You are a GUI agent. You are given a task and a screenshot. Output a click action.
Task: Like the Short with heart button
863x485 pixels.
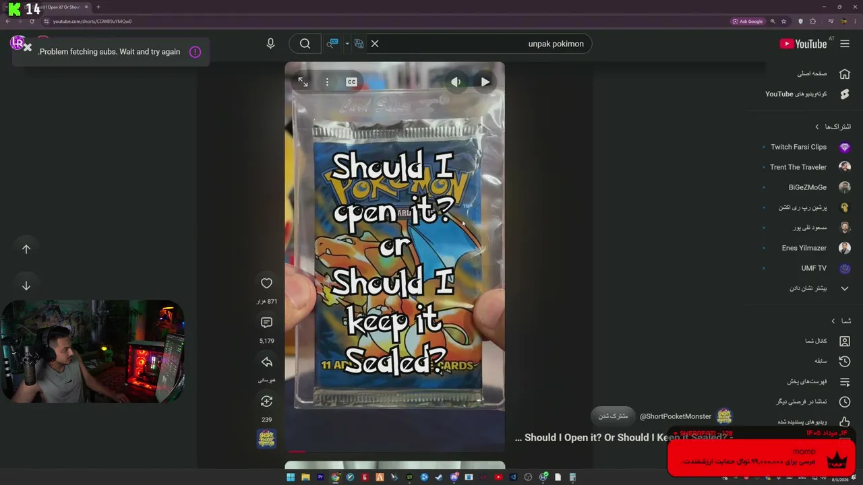click(266, 284)
